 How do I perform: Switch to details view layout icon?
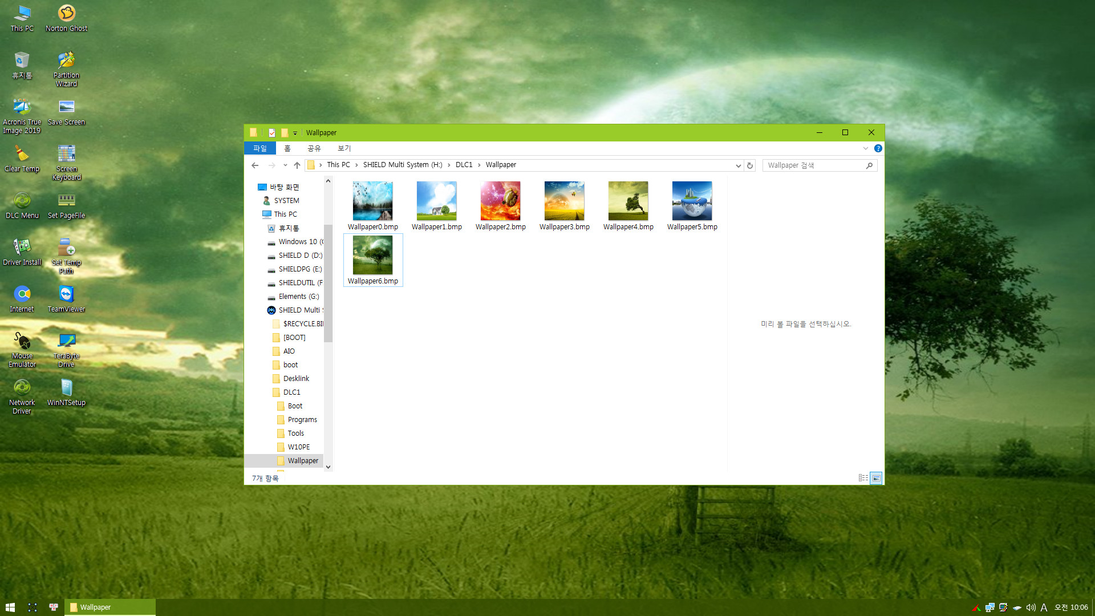(863, 478)
